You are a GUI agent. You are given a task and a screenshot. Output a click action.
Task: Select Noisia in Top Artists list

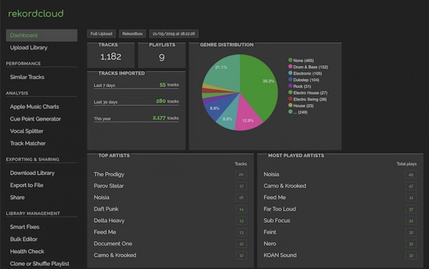tap(102, 197)
